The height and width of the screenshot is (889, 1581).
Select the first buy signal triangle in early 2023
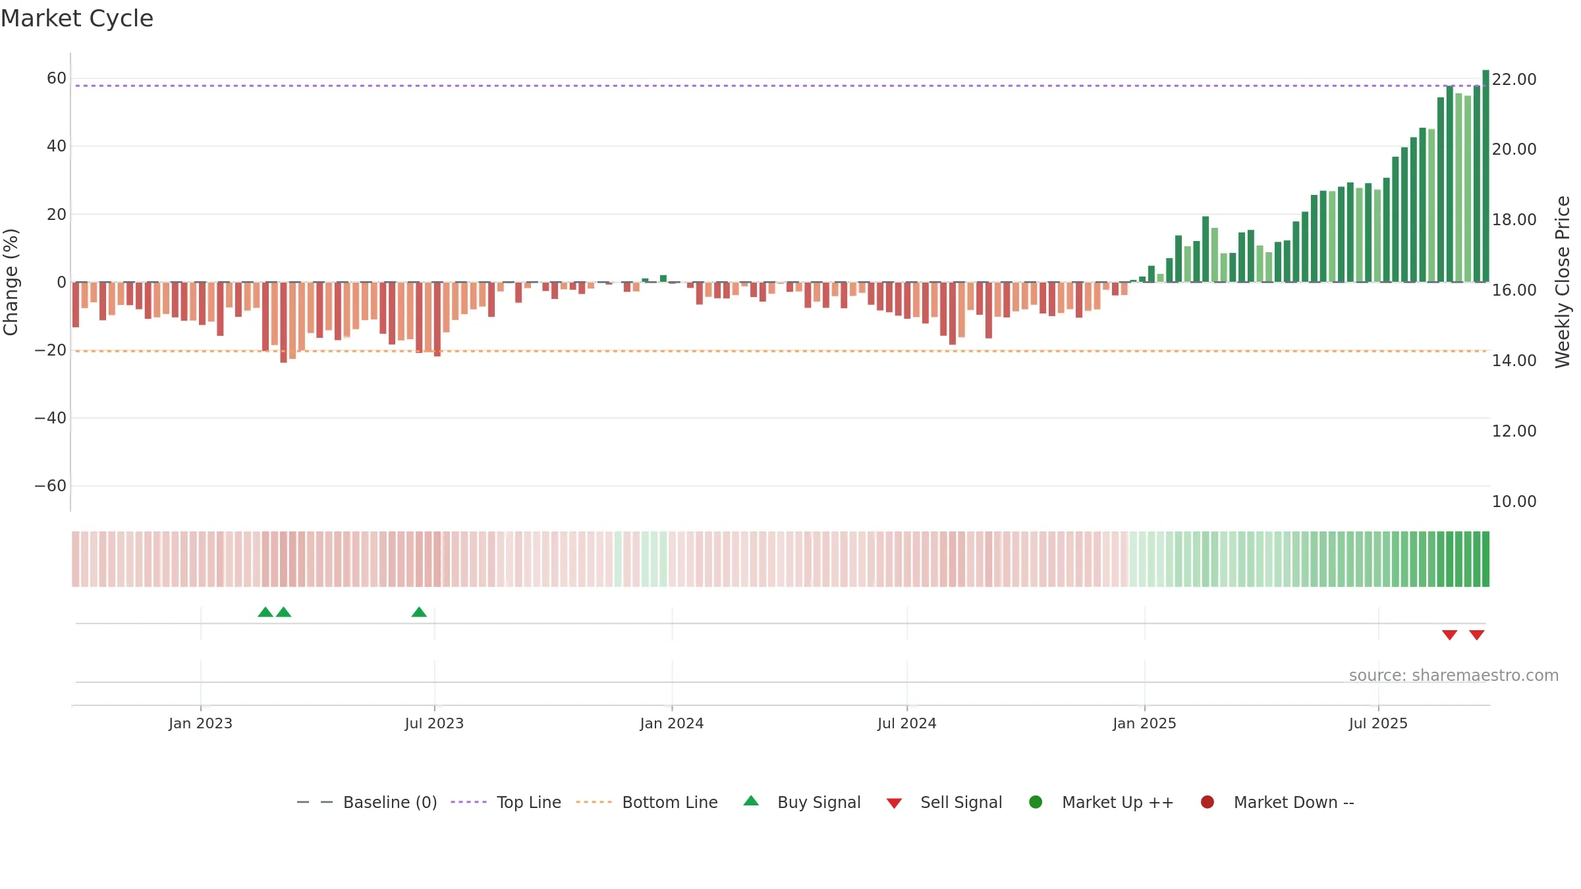coord(265,612)
